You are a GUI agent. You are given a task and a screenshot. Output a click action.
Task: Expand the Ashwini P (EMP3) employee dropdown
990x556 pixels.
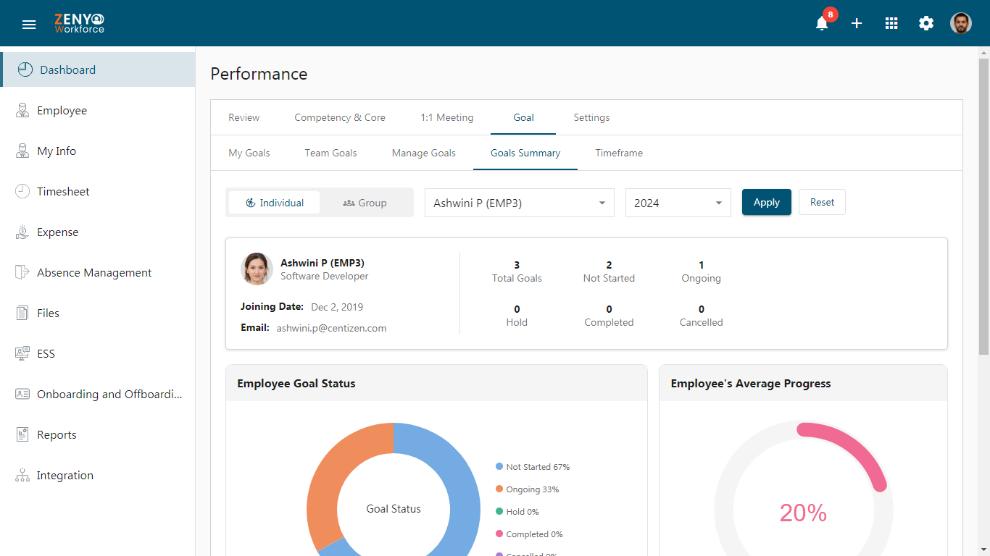[519, 203]
